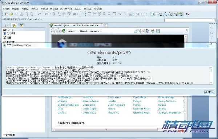Image resolution: width=218 pixels, height=139 pixels.
Task: Stop loading page with red X icon
Action: tap(142, 31)
